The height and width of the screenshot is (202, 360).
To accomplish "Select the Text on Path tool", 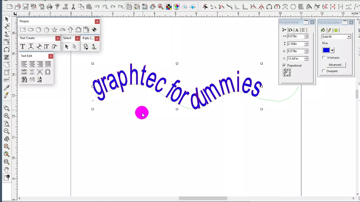I will (39, 47).
